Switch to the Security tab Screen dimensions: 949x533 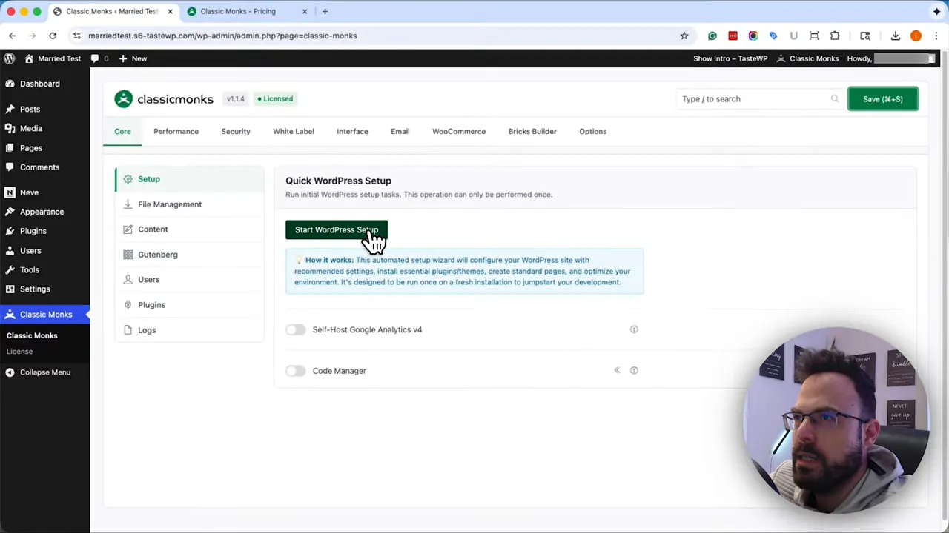click(x=236, y=131)
